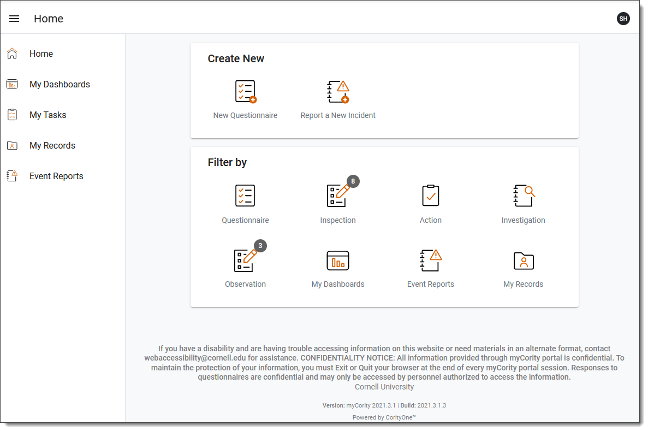Viewport: 648px width, 431px height.
Task: Filter by Observation with 3 pending items
Action: point(245,260)
